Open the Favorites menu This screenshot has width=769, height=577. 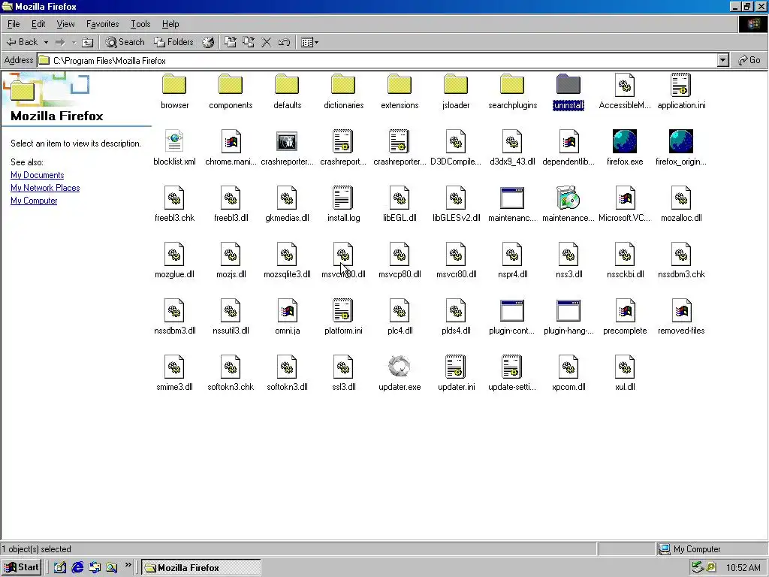pyautogui.click(x=102, y=23)
